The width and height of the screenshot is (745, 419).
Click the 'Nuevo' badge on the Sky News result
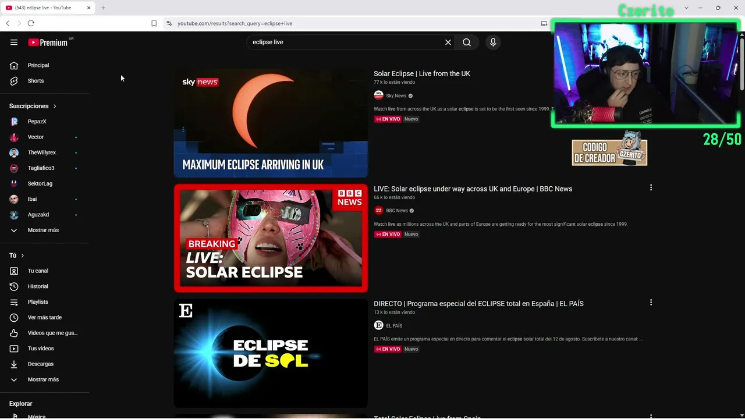[411, 119]
